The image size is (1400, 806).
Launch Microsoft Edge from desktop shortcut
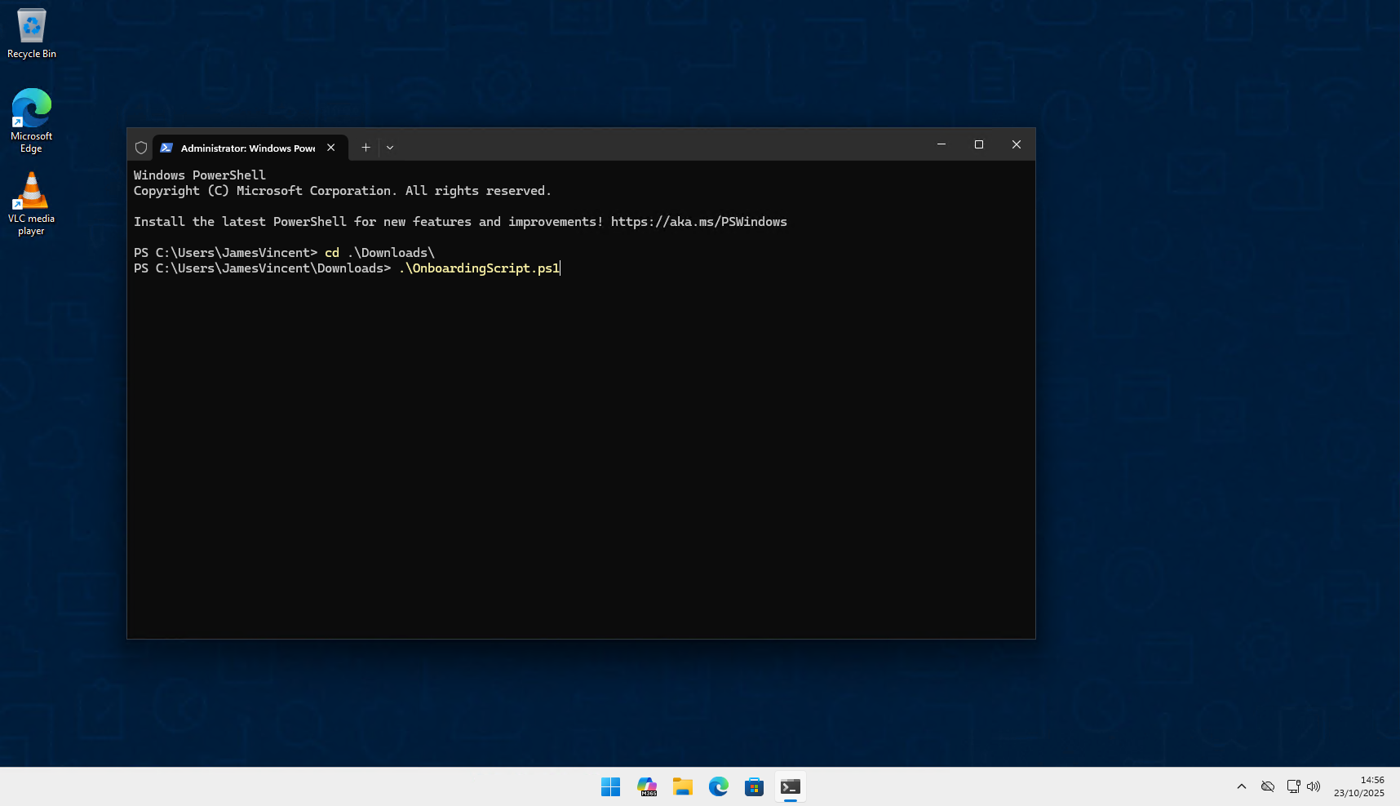(32, 119)
